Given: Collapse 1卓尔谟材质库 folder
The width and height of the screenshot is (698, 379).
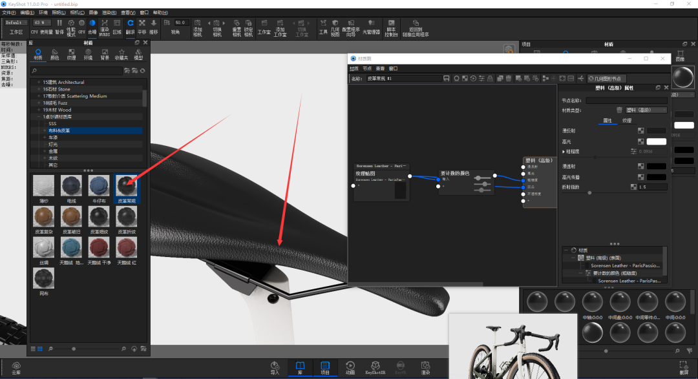Looking at the screenshot, I should point(39,117).
